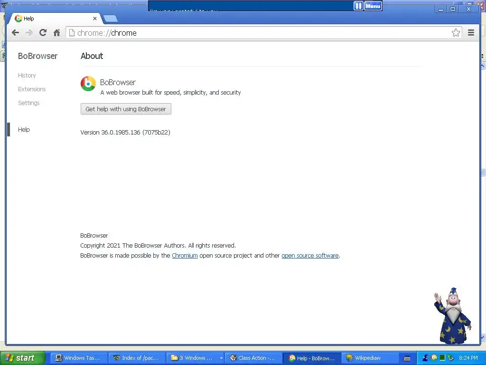Reload the current page
This screenshot has width=486, height=365.
43,33
